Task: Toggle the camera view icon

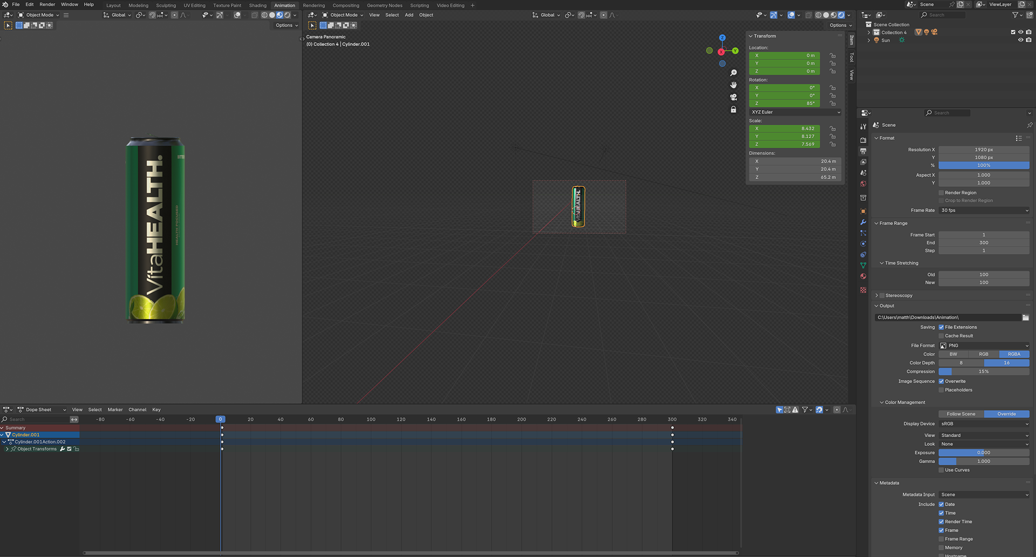Action: coord(733,97)
